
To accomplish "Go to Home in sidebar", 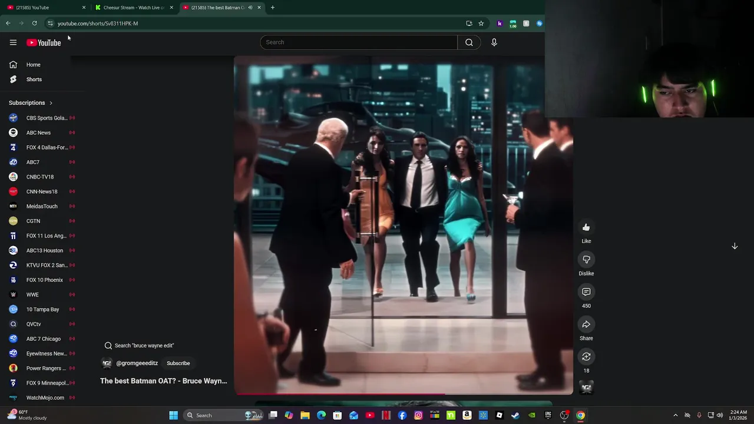I will (x=34, y=65).
